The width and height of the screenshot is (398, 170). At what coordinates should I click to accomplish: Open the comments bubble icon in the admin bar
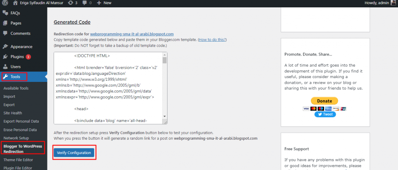pyautogui.click(x=84, y=3)
